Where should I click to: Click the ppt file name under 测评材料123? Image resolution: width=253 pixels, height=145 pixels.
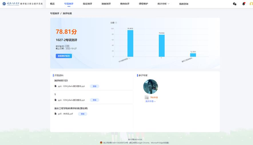[x=71, y=86]
